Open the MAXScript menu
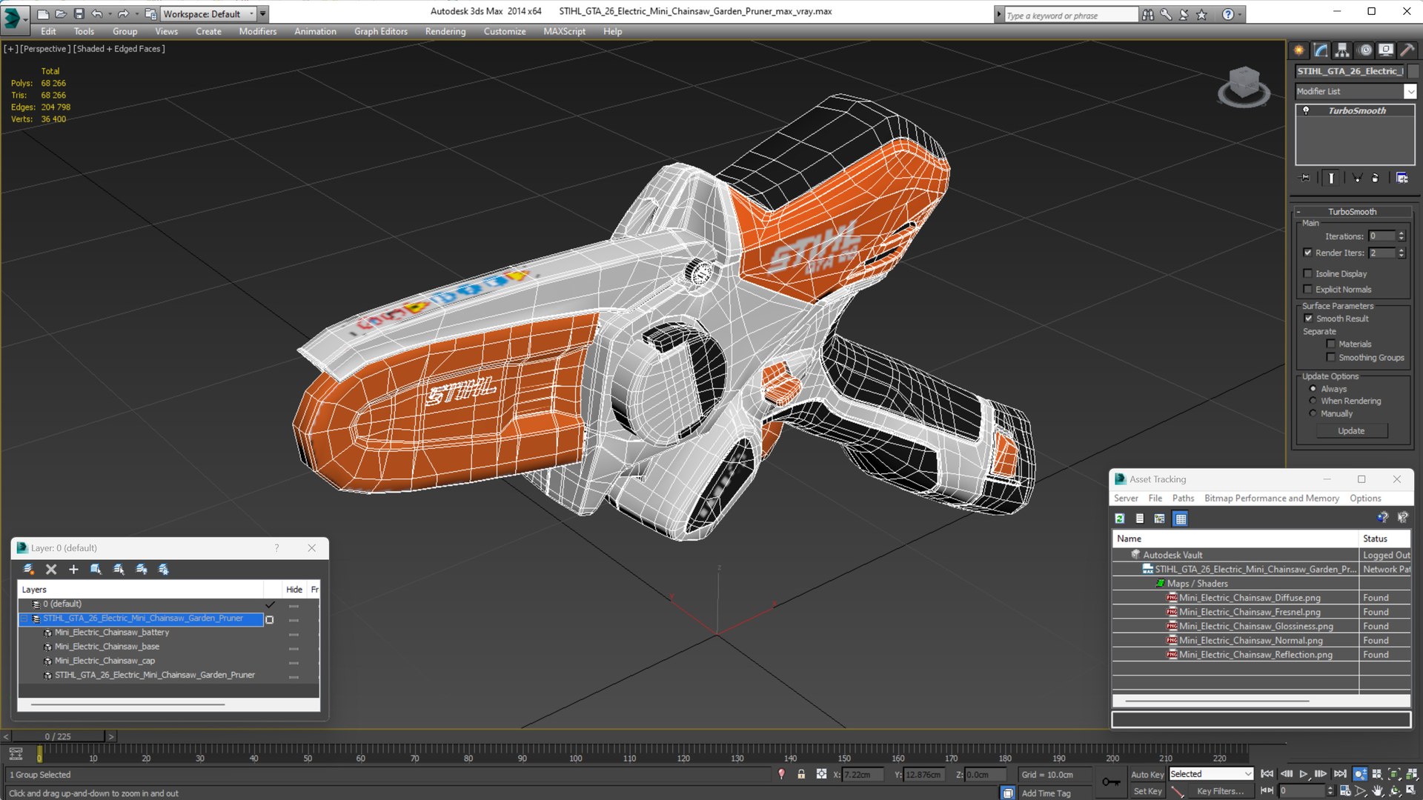 (x=564, y=31)
